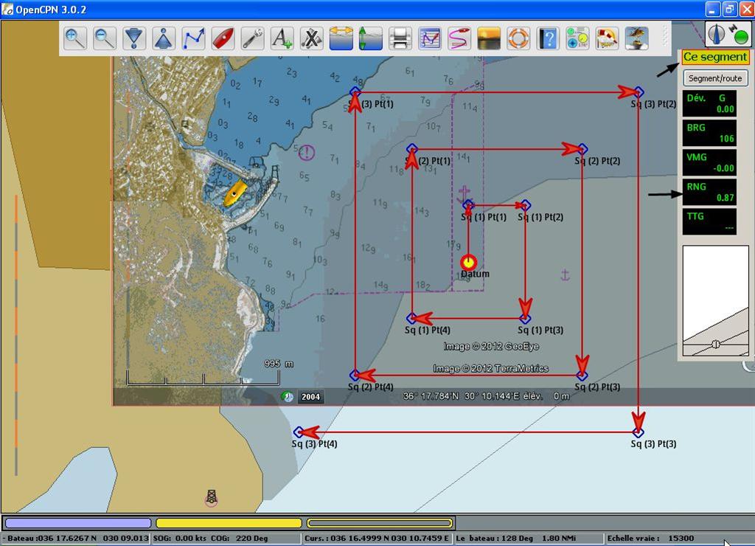755x546 pixels.
Task: Click the Datum waypoint marker
Action: click(x=468, y=263)
